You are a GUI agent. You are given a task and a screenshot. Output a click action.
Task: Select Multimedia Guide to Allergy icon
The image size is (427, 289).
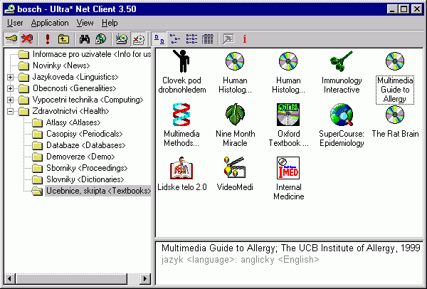pyautogui.click(x=395, y=61)
